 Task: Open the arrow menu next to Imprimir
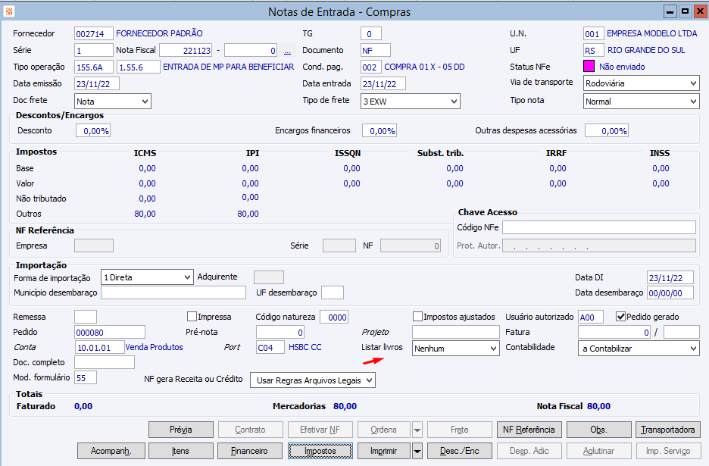pos(417,451)
